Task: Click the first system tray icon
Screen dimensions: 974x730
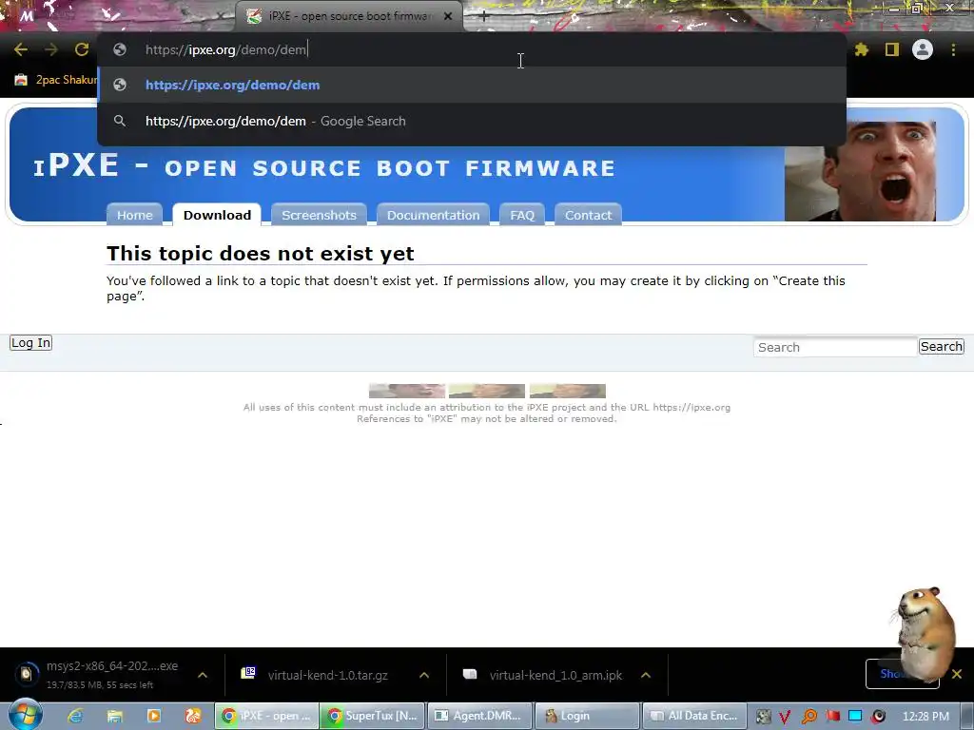Action: tap(763, 717)
